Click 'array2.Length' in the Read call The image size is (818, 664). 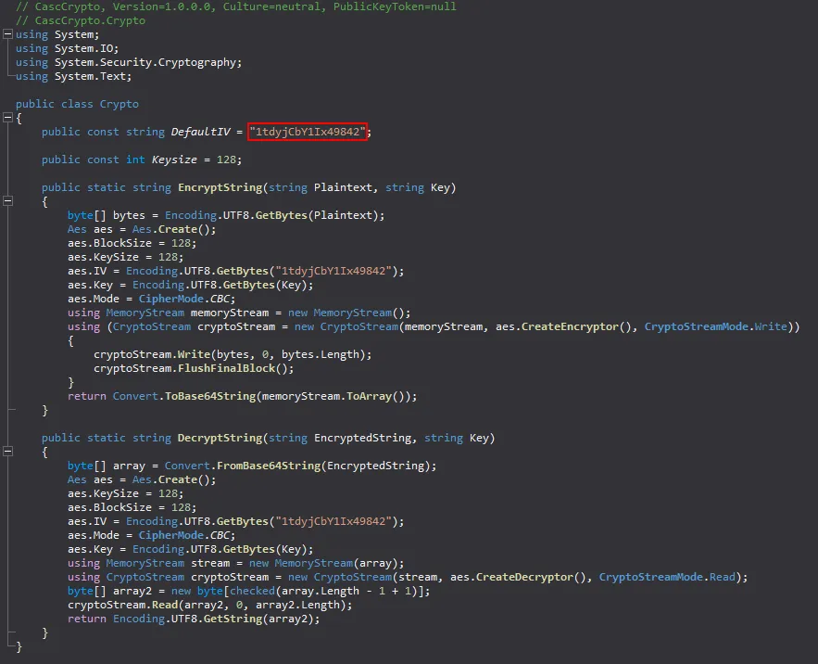pos(298,605)
